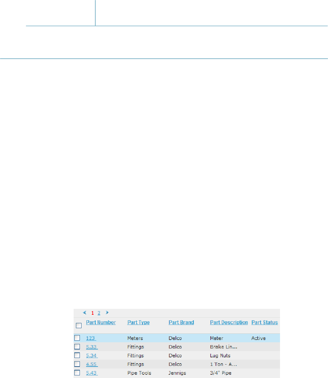Select current page number 1
The width and height of the screenshot is (328, 378).
click(93, 313)
